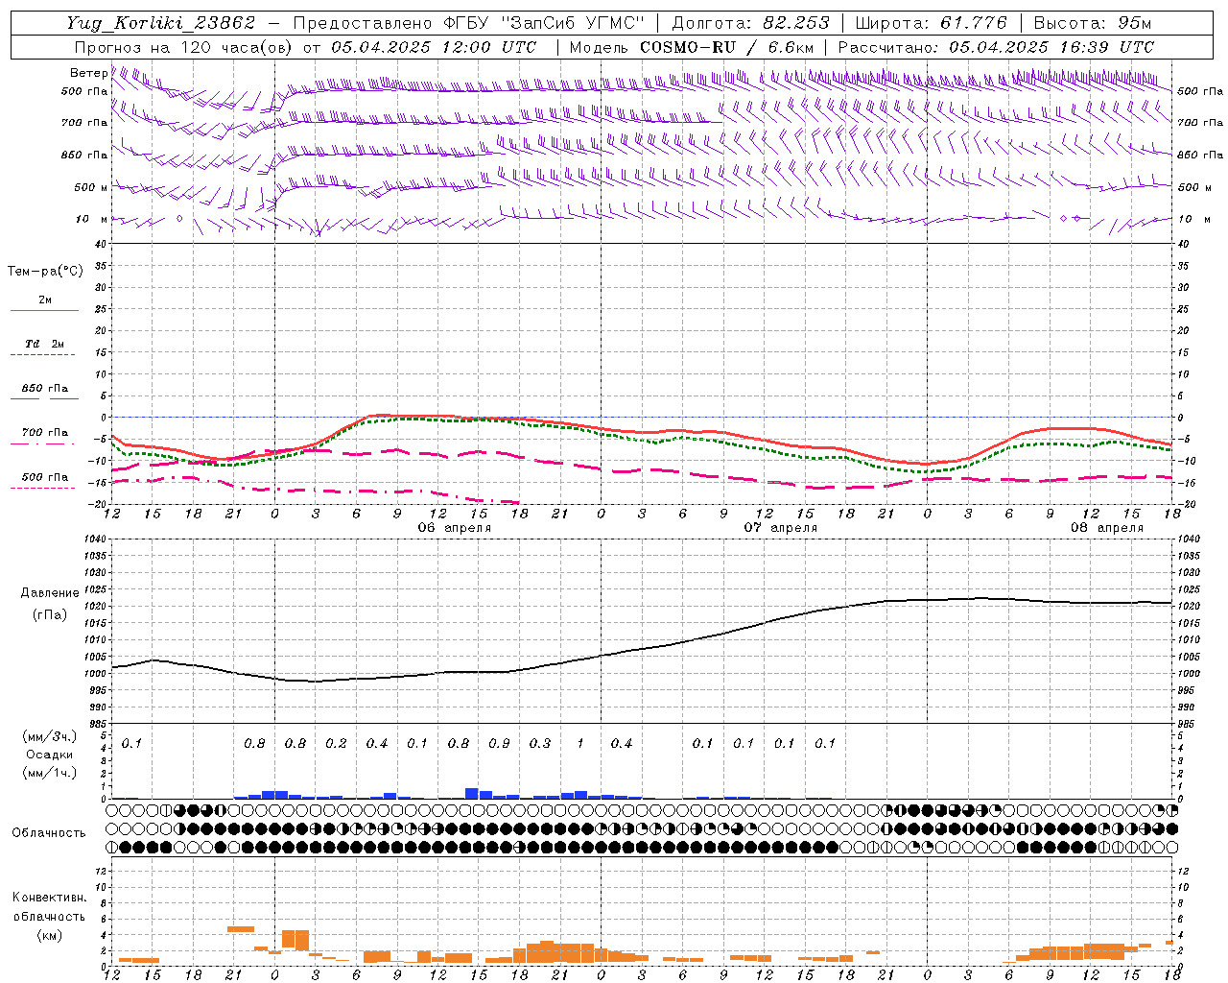This screenshot has height=983, width=1228.
Task: Click the 'Тем-ра(°C)' temperature panel label
Action: (x=45, y=272)
